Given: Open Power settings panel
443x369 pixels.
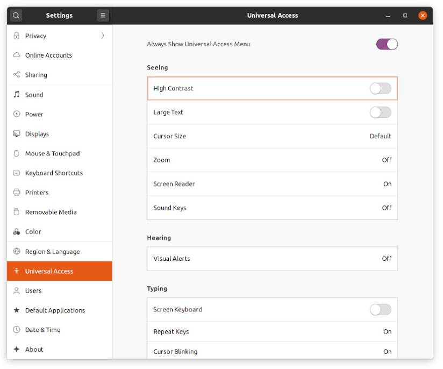Looking at the screenshot, I should pyautogui.click(x=60, y=114).
